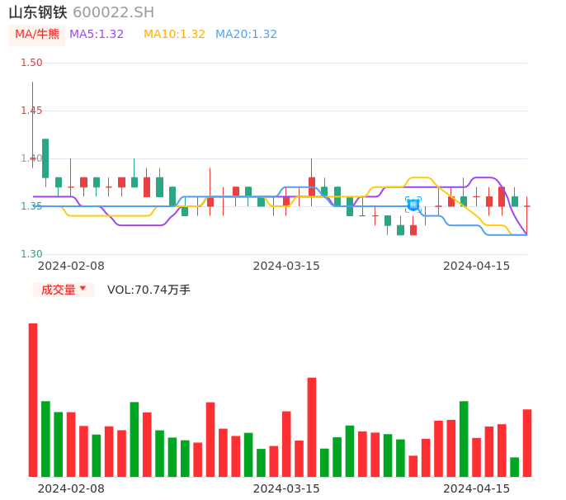Click the 2024-04-15 date under volume chart
The image size is (566, 500).
tap(477, 488)
